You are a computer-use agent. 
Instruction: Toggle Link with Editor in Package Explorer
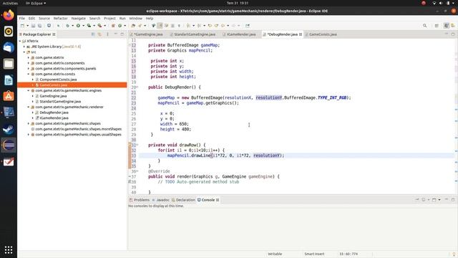tap(99, 34)
